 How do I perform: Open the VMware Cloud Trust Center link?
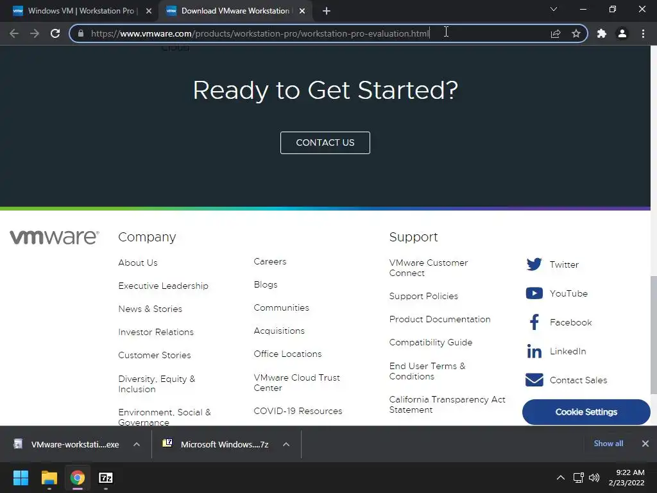(x=296, y=383)
